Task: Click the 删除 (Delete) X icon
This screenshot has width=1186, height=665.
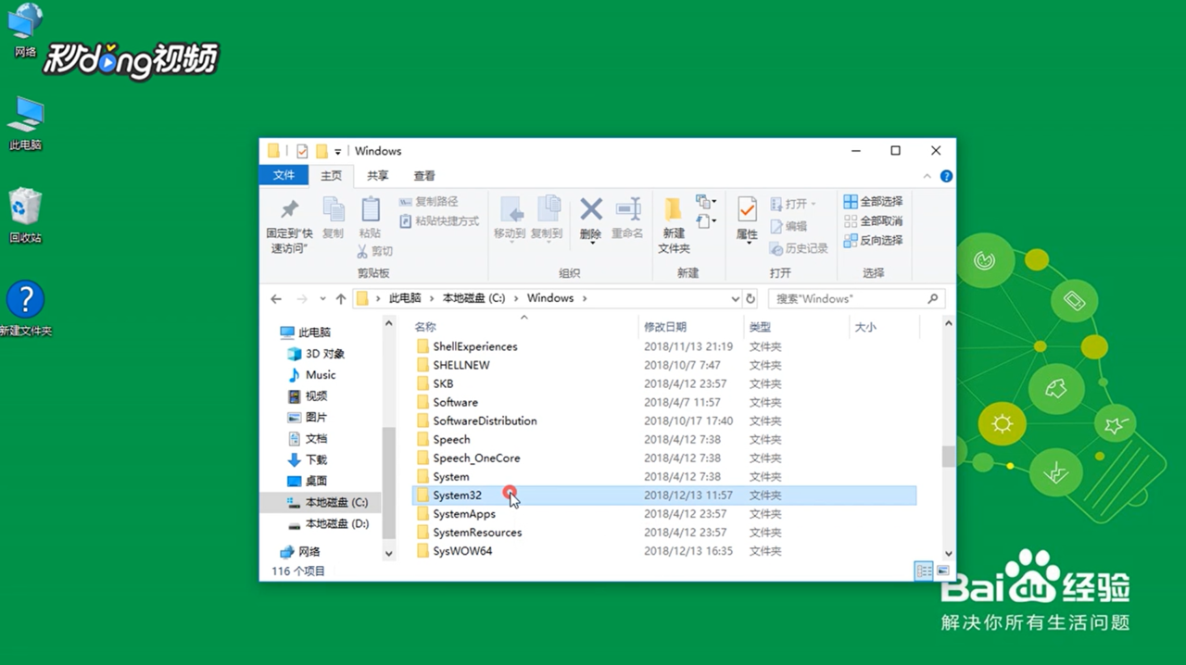Action: (x=590, y=209)
